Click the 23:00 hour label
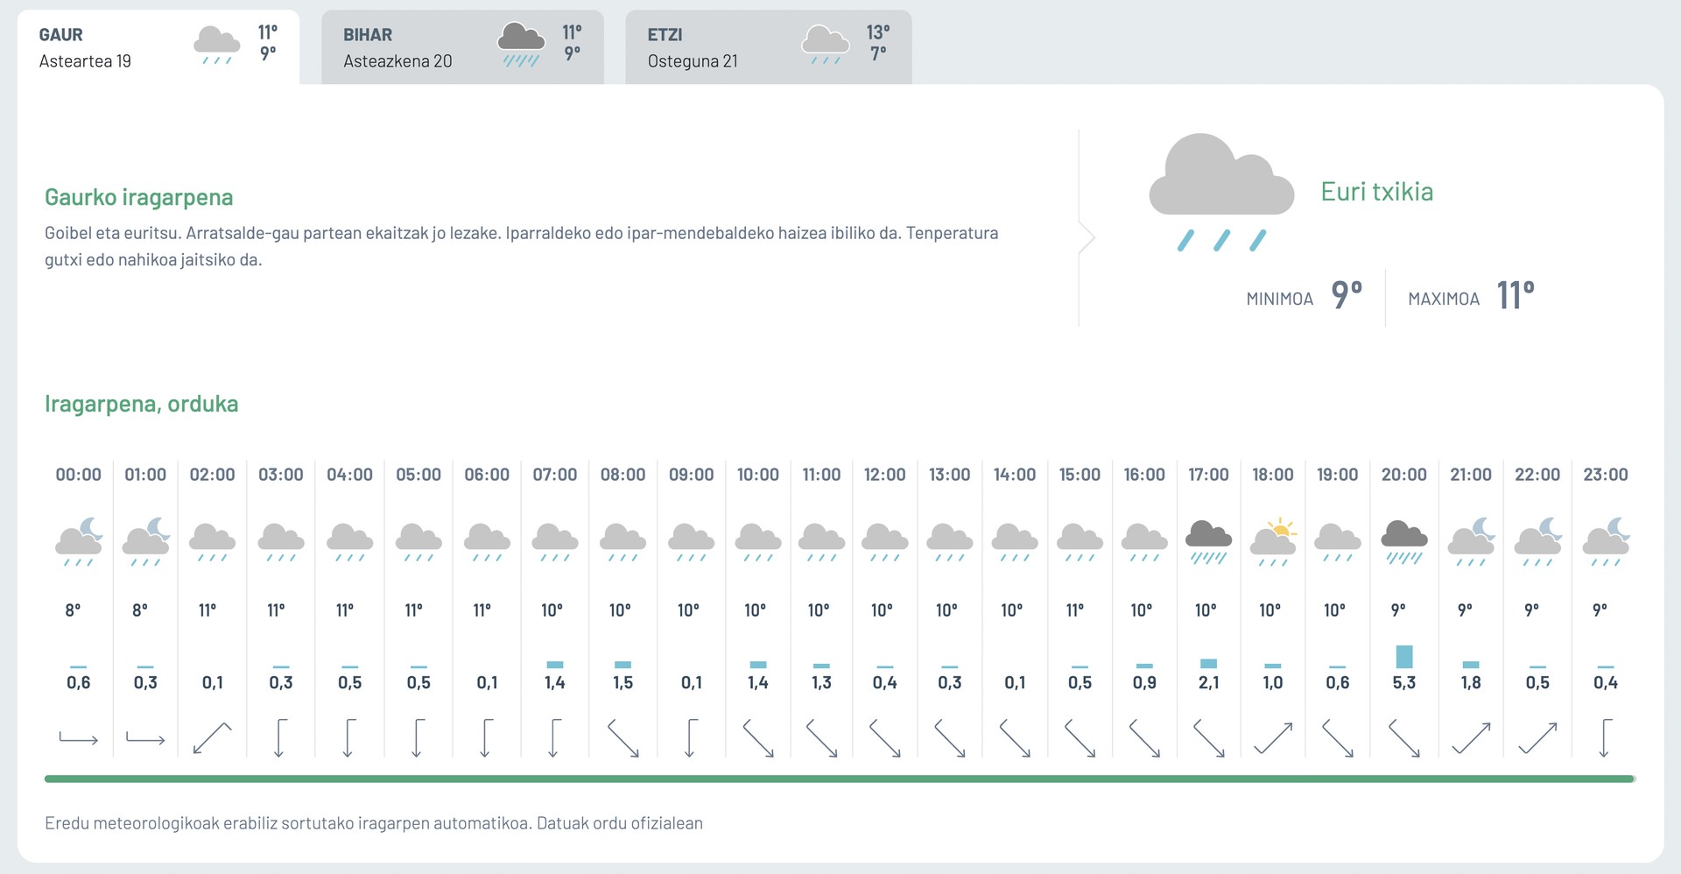The height and width of the screenshot is (874, 1681). point(1606,475)
